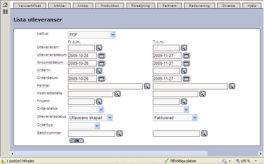Open calendar for Orderdatum to-date

(x=186, y=79)
